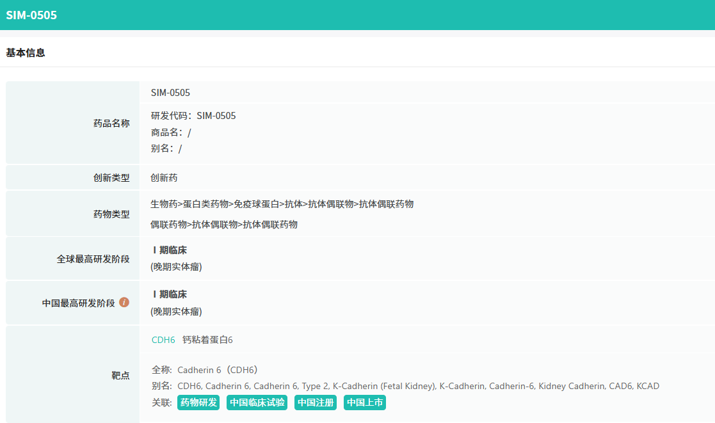The height and width of the screenshot is (423, 715).
Task: Click the 靶点 row label
Action: coord(120,375)
